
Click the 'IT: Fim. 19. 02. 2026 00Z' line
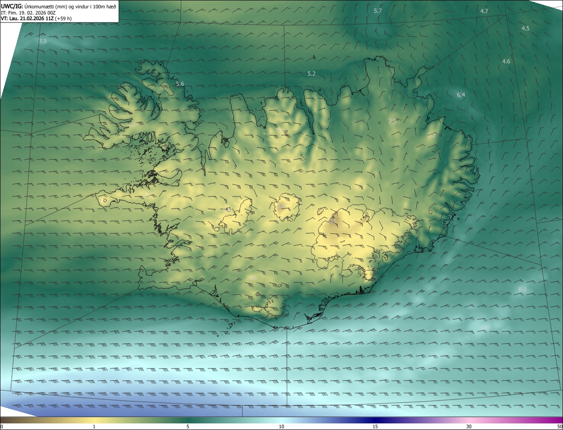(x=29, y=13)
